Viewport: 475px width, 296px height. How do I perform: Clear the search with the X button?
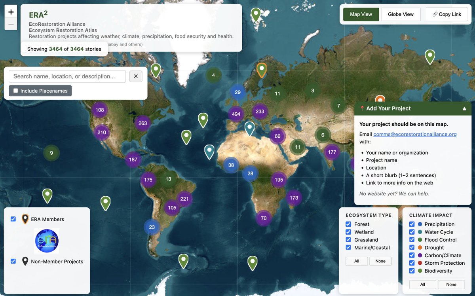pyautogui.click(x=136, y=76)
